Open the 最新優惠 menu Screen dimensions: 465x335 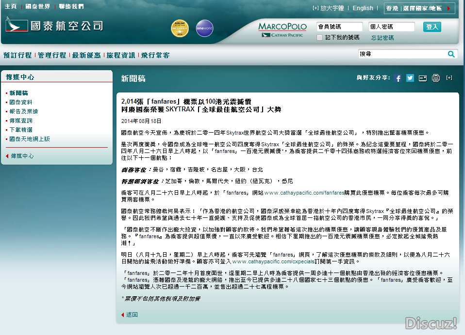click(x=86, y=55)
